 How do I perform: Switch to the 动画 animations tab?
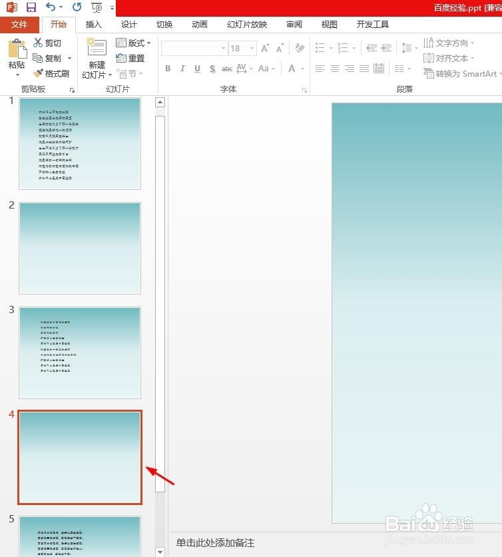click(x=200, y=25)
